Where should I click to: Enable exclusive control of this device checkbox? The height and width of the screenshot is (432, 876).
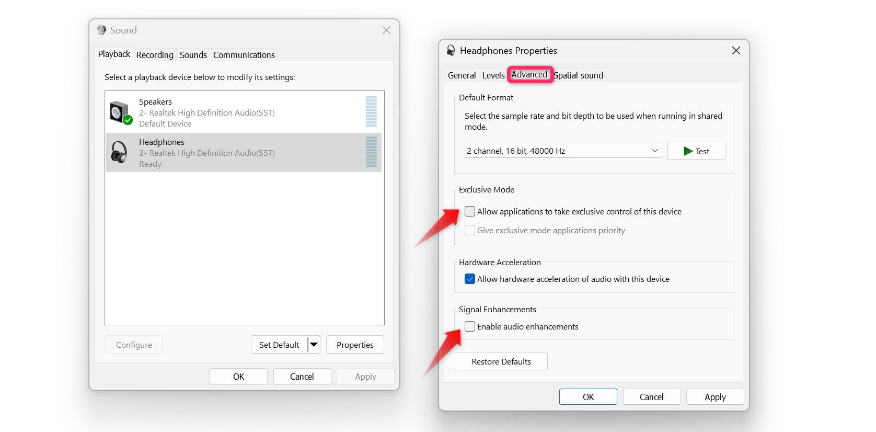click(470, 211)
